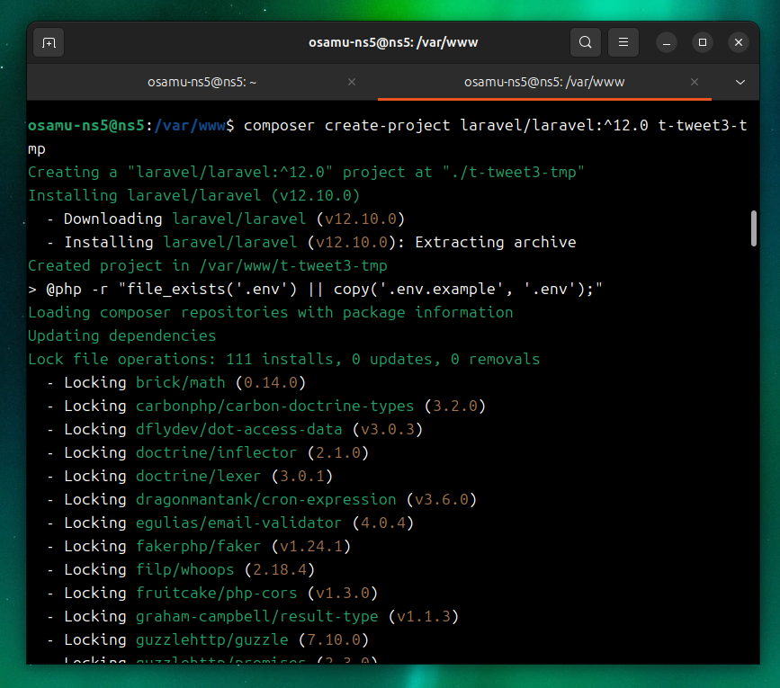780x688 pixels.
Task: Click the vertical scrollbar thumb
Action: click(754, 228)
